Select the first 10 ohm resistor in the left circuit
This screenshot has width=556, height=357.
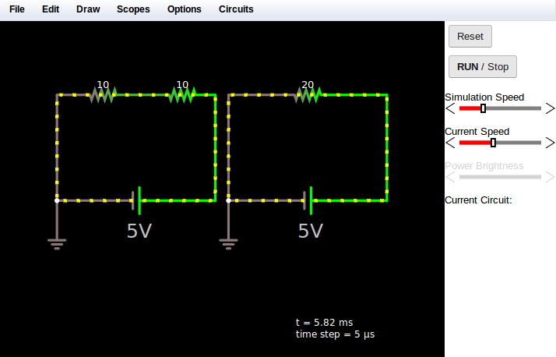click(x=103, y=95)
